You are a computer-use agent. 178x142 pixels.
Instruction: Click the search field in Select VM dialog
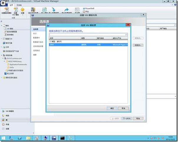coord(87,35)
